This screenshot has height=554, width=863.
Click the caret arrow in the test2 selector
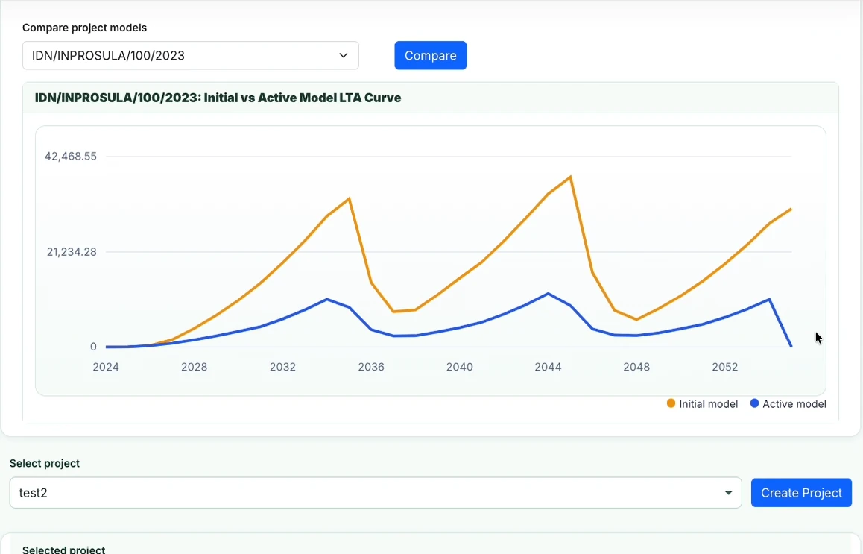tap(728, 493)
